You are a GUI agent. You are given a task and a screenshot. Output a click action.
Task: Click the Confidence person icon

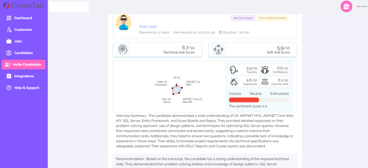265,70
